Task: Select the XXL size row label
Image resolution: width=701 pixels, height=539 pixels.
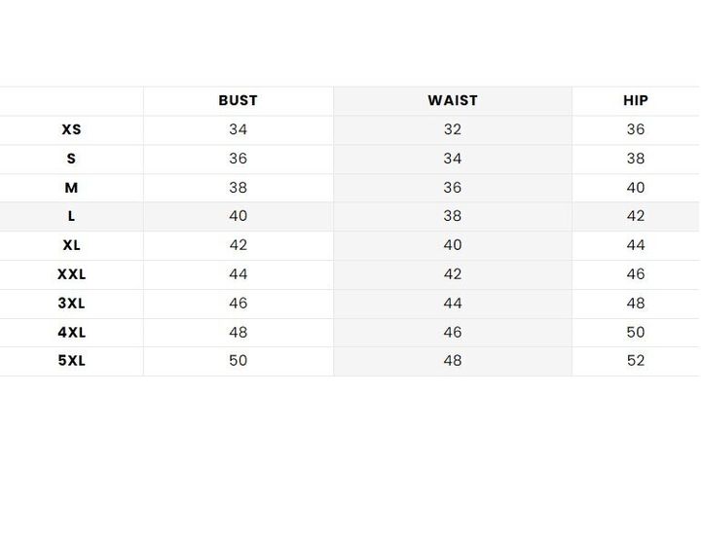Action: (71, 274)
